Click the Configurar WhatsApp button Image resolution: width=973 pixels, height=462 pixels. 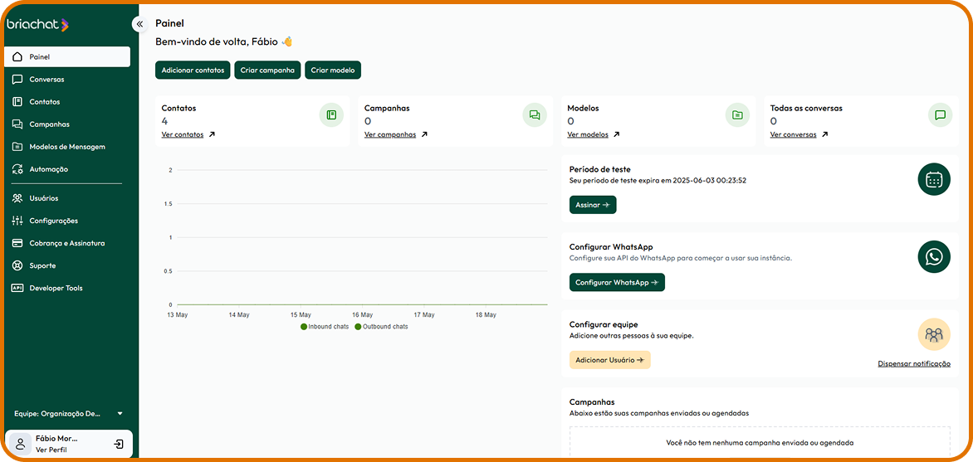click(x=617, y=283)
